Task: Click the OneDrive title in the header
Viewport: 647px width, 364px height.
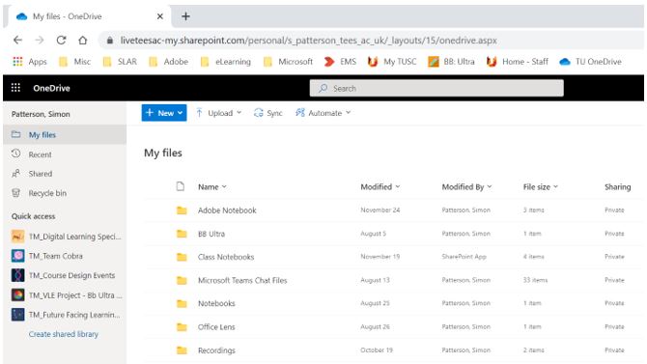Action: (51, 88)
